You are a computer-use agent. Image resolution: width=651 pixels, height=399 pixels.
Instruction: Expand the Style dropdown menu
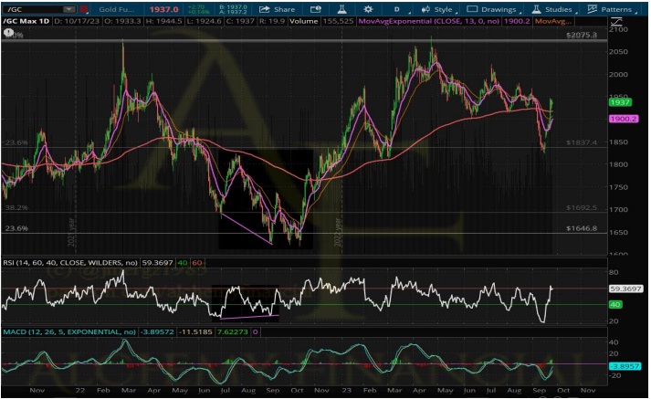click(442, 7)
